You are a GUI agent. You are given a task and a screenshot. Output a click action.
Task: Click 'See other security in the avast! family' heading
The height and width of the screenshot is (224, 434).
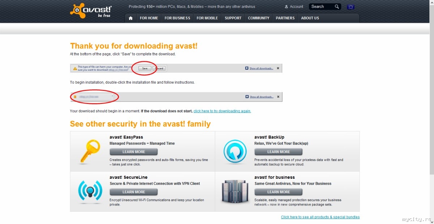point(140,124)
